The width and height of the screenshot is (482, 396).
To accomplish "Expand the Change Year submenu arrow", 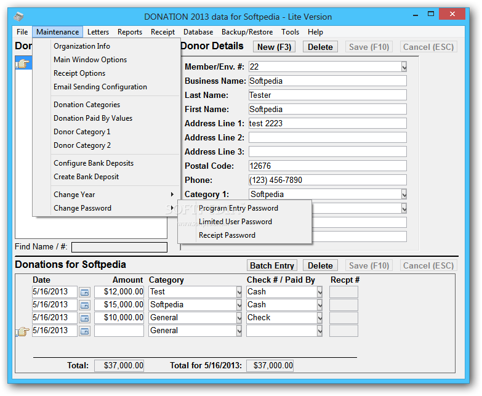I will click(172, 195).
